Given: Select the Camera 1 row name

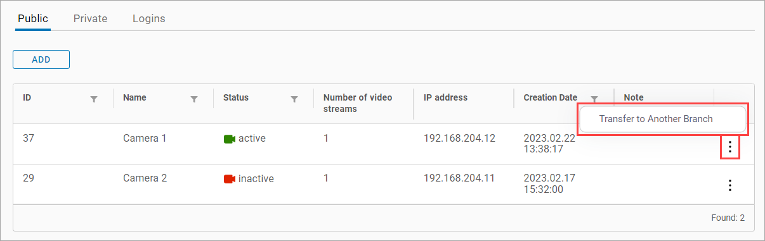Looking at the screenshot, I should click(145, 138).
